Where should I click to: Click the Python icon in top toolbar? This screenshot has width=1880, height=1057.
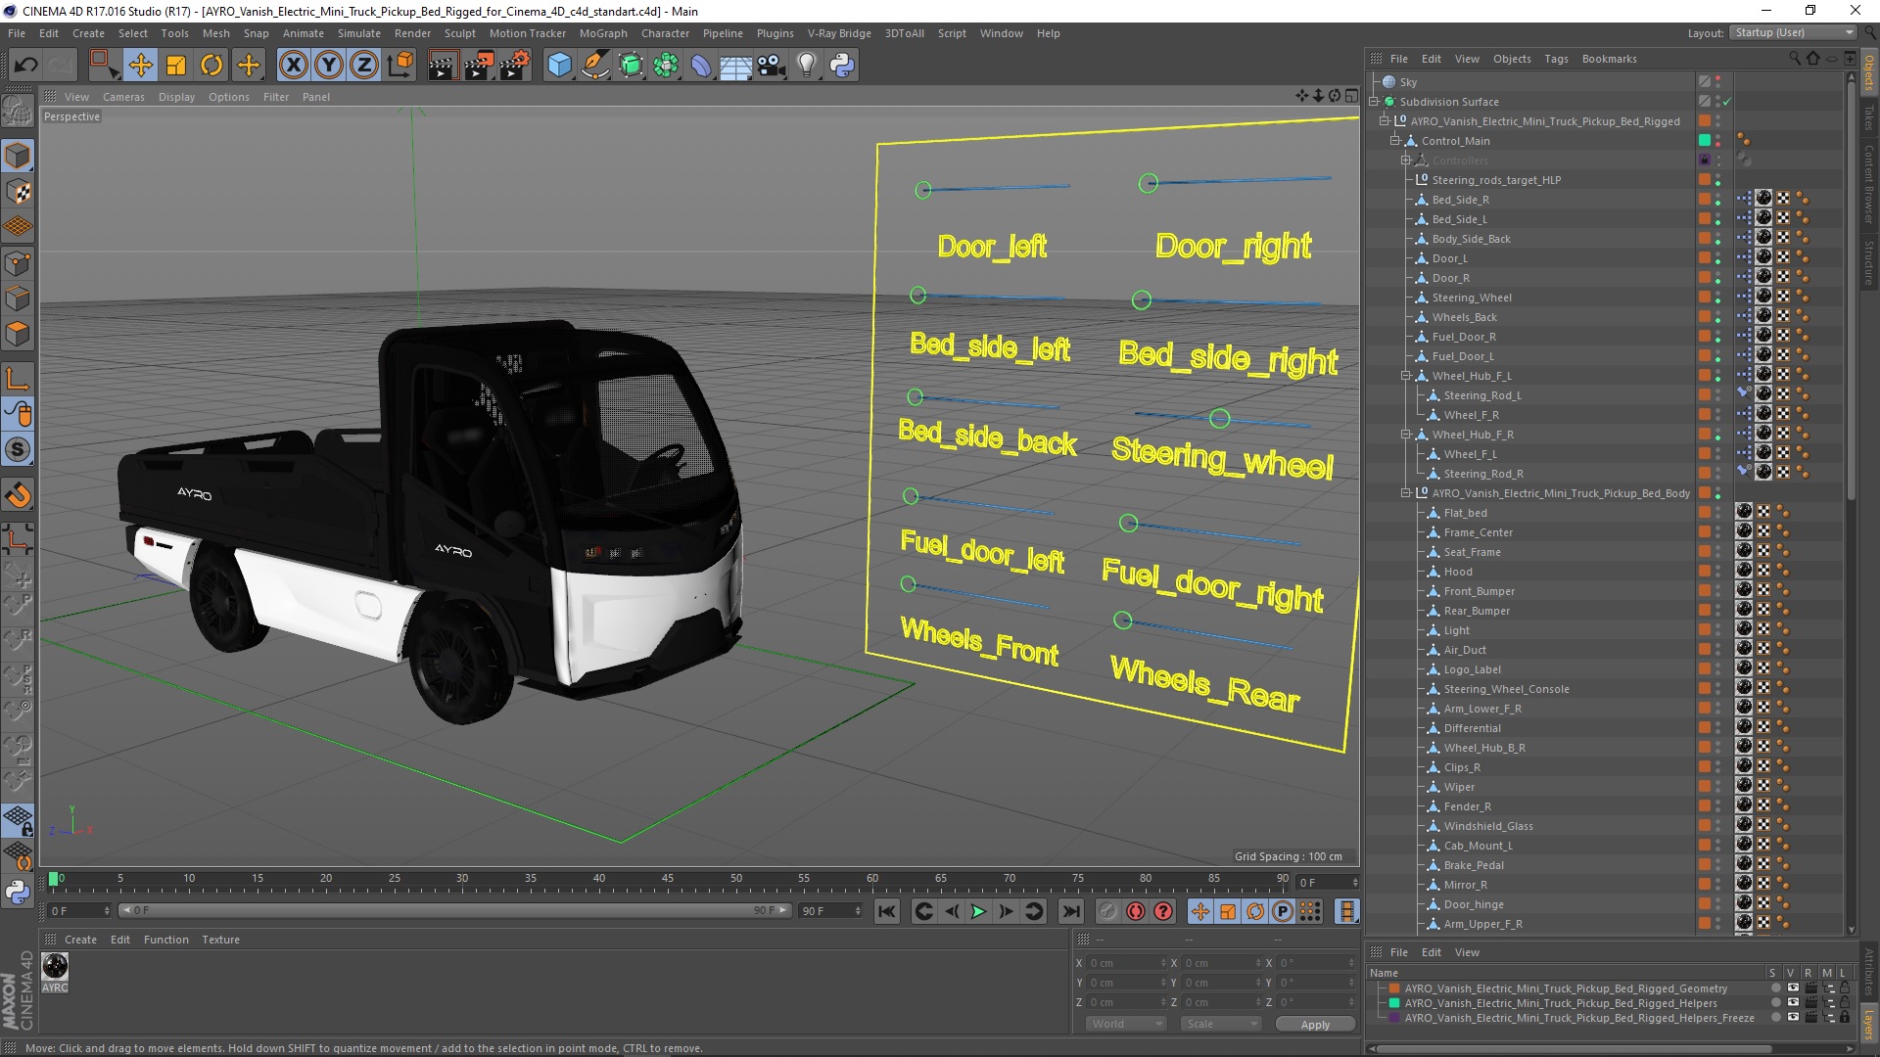(x=842, y=66)
